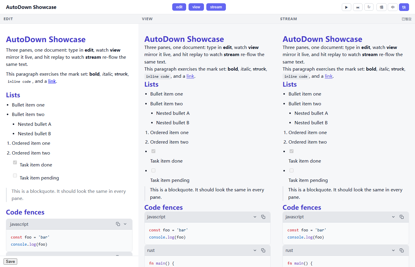The image size is (415, 267).
Task: Collapse the rust code block in view pane
Action: point(255,250)
